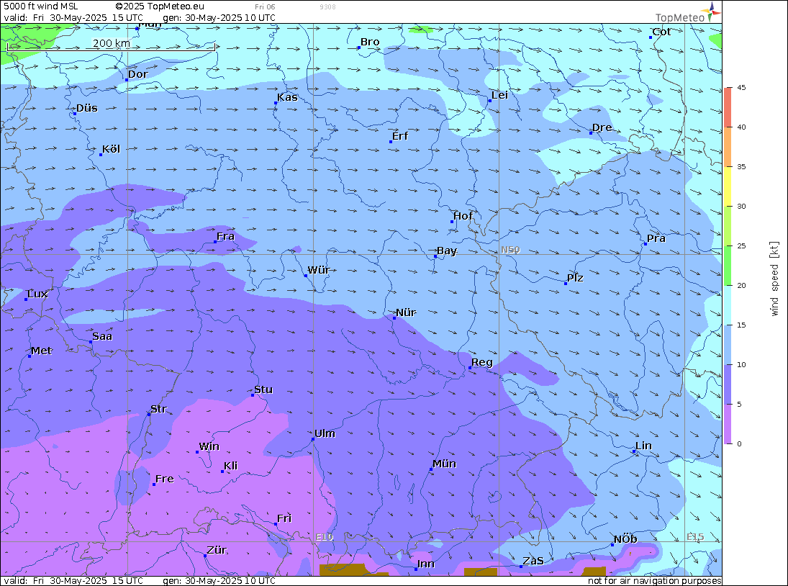Screen dimensions: 788x586
Task: Click the Dre city label
Action: click(602, 127)
